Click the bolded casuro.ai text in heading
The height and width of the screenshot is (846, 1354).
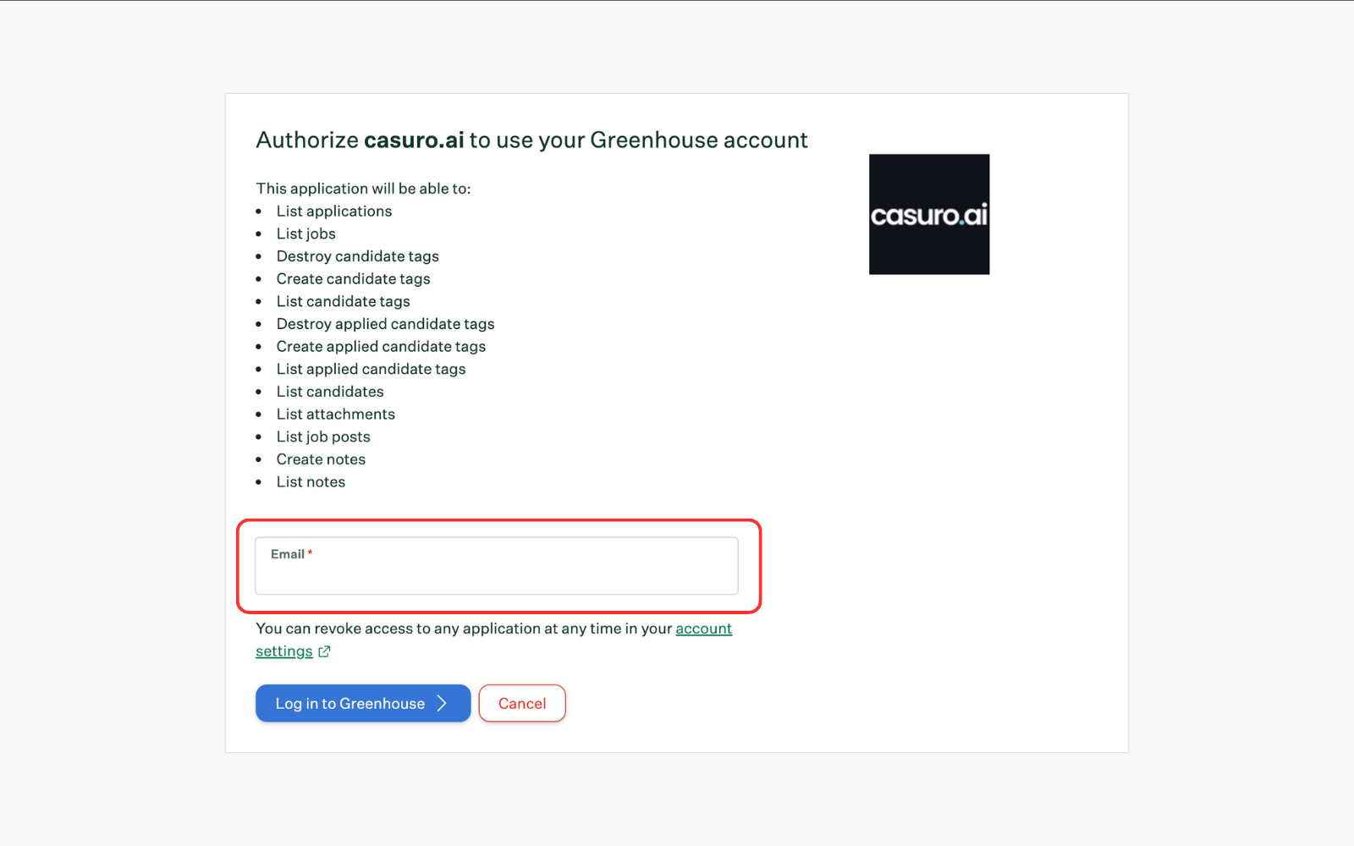(414, 140)
